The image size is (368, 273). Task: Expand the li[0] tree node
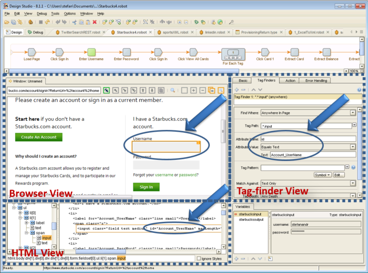(x=20, y=213)
